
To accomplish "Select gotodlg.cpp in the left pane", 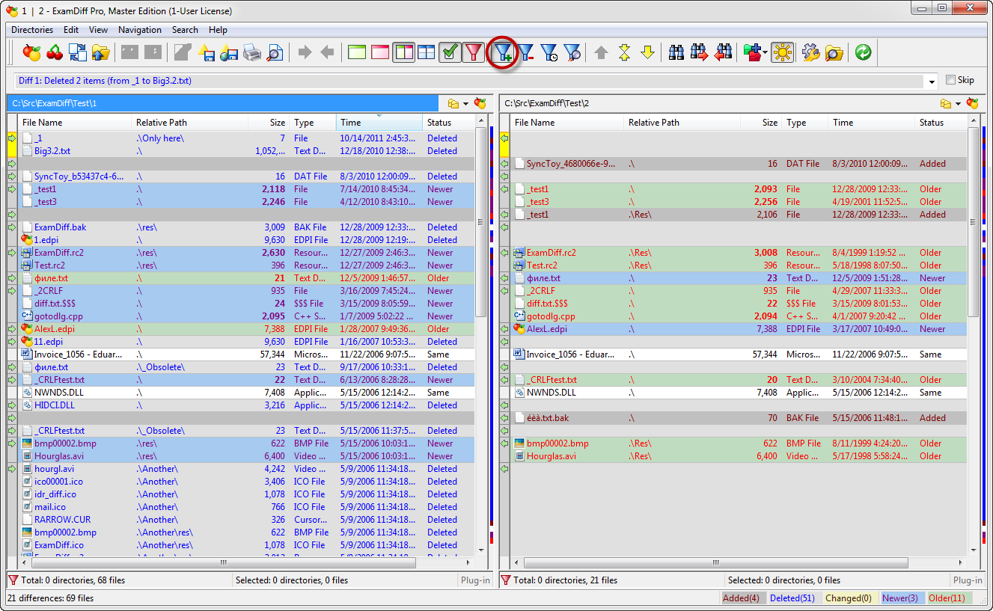I will (247, 316).
